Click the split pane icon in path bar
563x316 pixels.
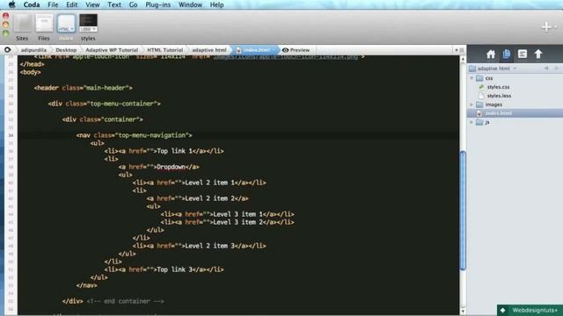click(x=462, y=50)
